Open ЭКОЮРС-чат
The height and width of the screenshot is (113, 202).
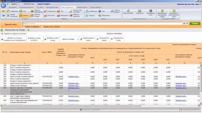(x=29, y=4)
